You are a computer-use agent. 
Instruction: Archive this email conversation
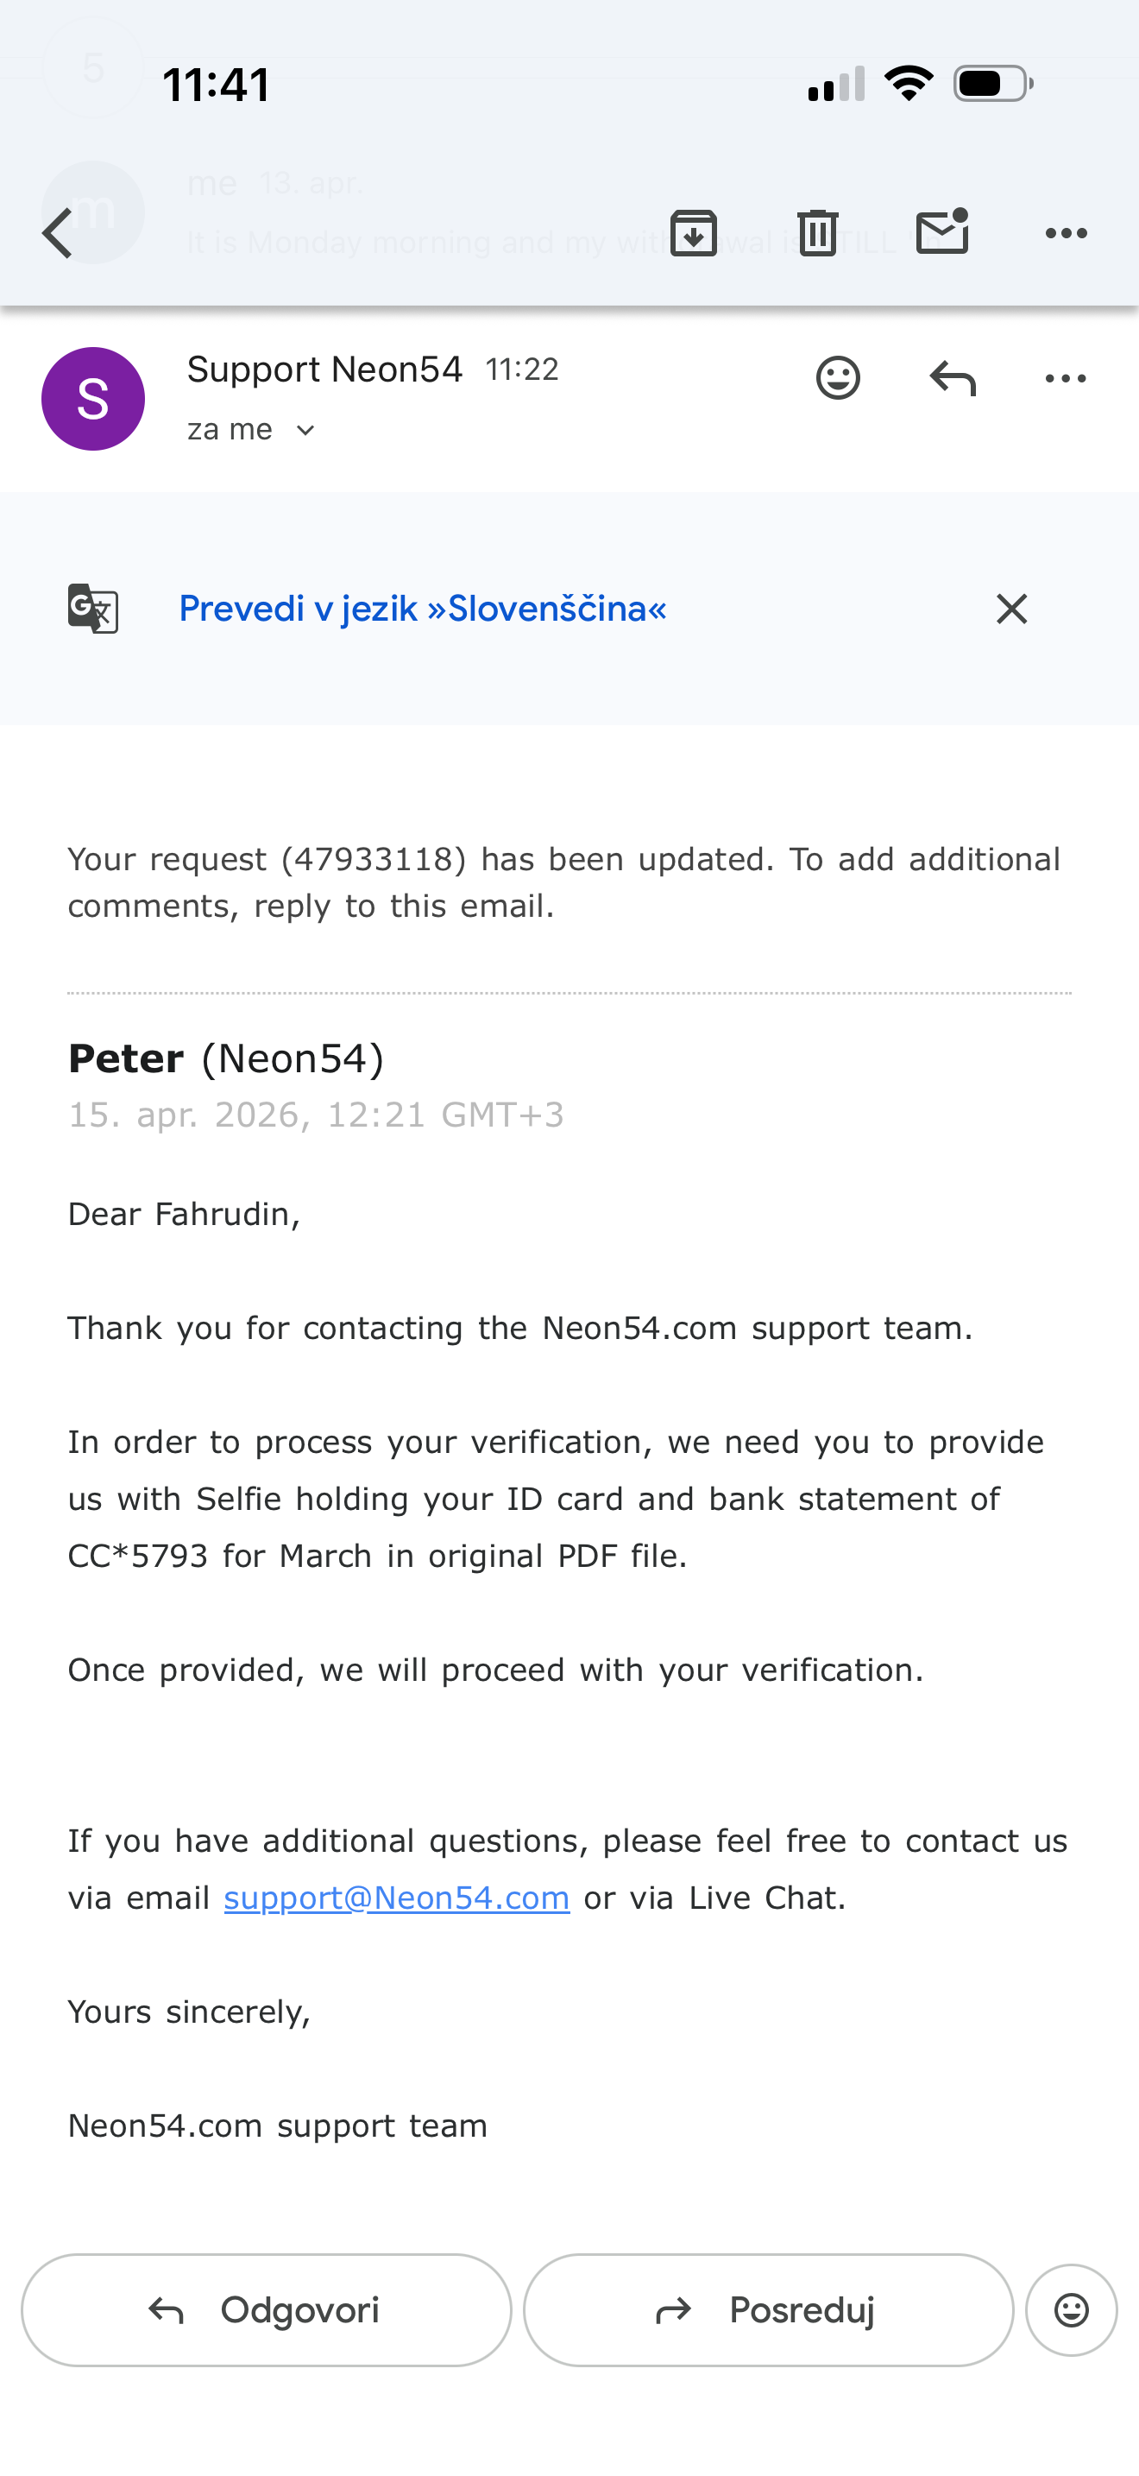(694, 232)
